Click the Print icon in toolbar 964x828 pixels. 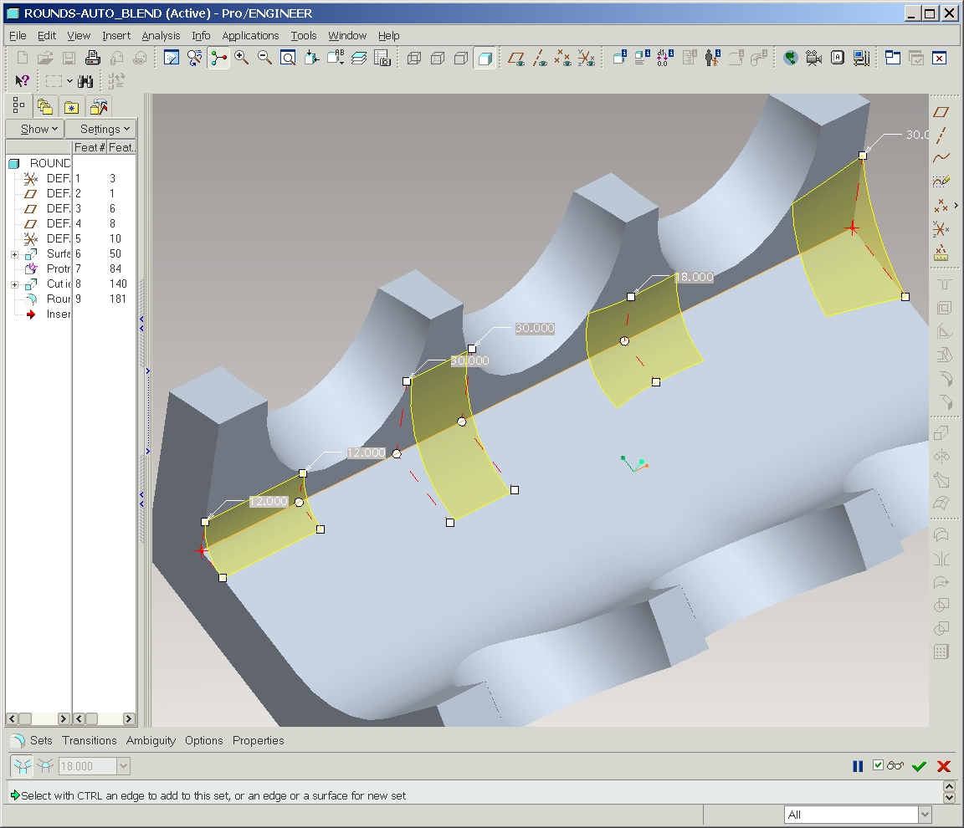tap(93, 58)
